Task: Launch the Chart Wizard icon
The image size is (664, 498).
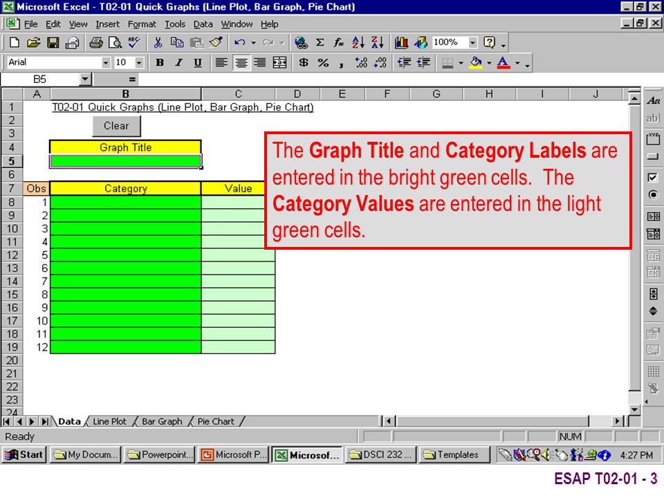Action: [401, 42]
